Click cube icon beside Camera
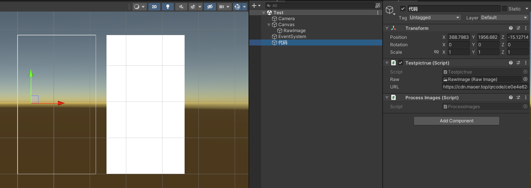The width and height of the screenshot is (531, 188). tap(275, 19)
